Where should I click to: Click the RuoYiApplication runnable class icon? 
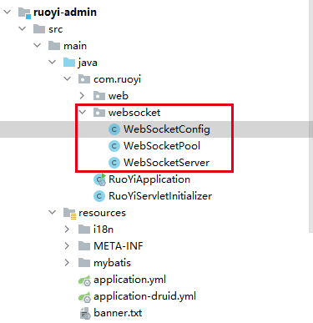(99, 179)
